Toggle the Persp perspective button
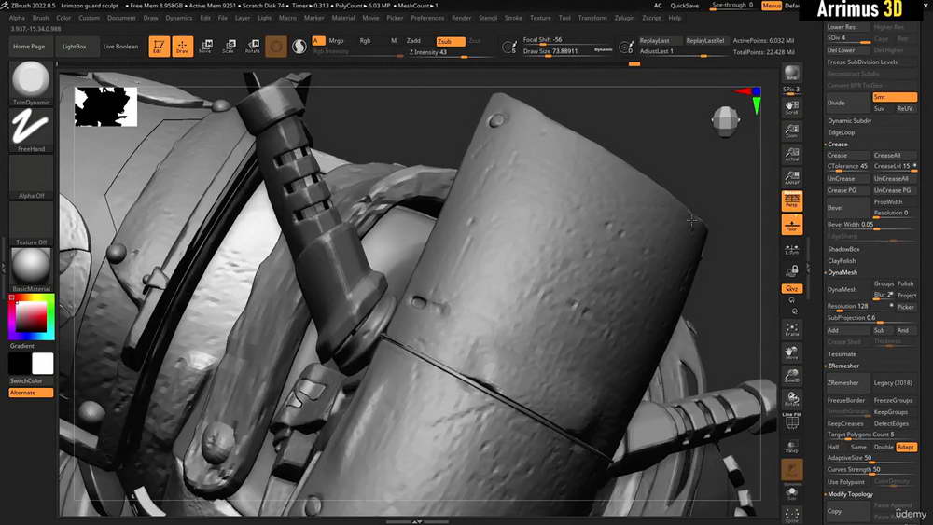The width and height of the screenshot is (933, 525). (791, 201)
